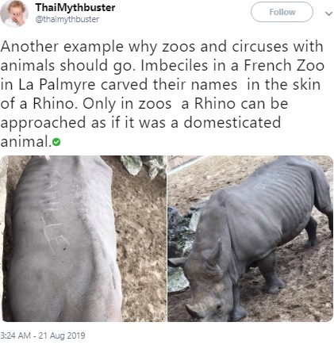334x345 pixels.
Task: Click the rhino's ear in right photo
Action: pyautogui.click(x=214, y=252)
